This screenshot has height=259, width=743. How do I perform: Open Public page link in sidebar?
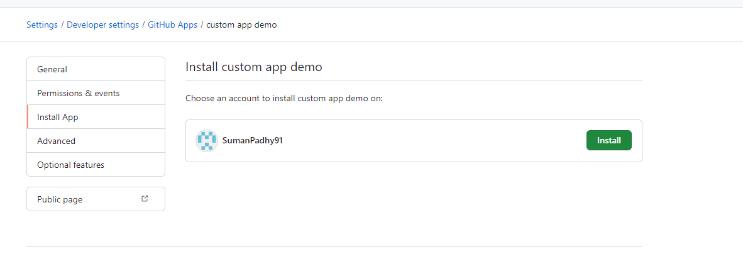coord(60,199)
